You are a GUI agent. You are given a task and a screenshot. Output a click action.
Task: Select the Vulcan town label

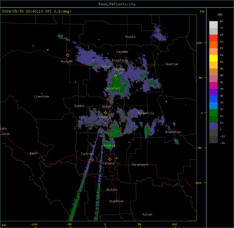pyautogui.click(x=147, y=214)
